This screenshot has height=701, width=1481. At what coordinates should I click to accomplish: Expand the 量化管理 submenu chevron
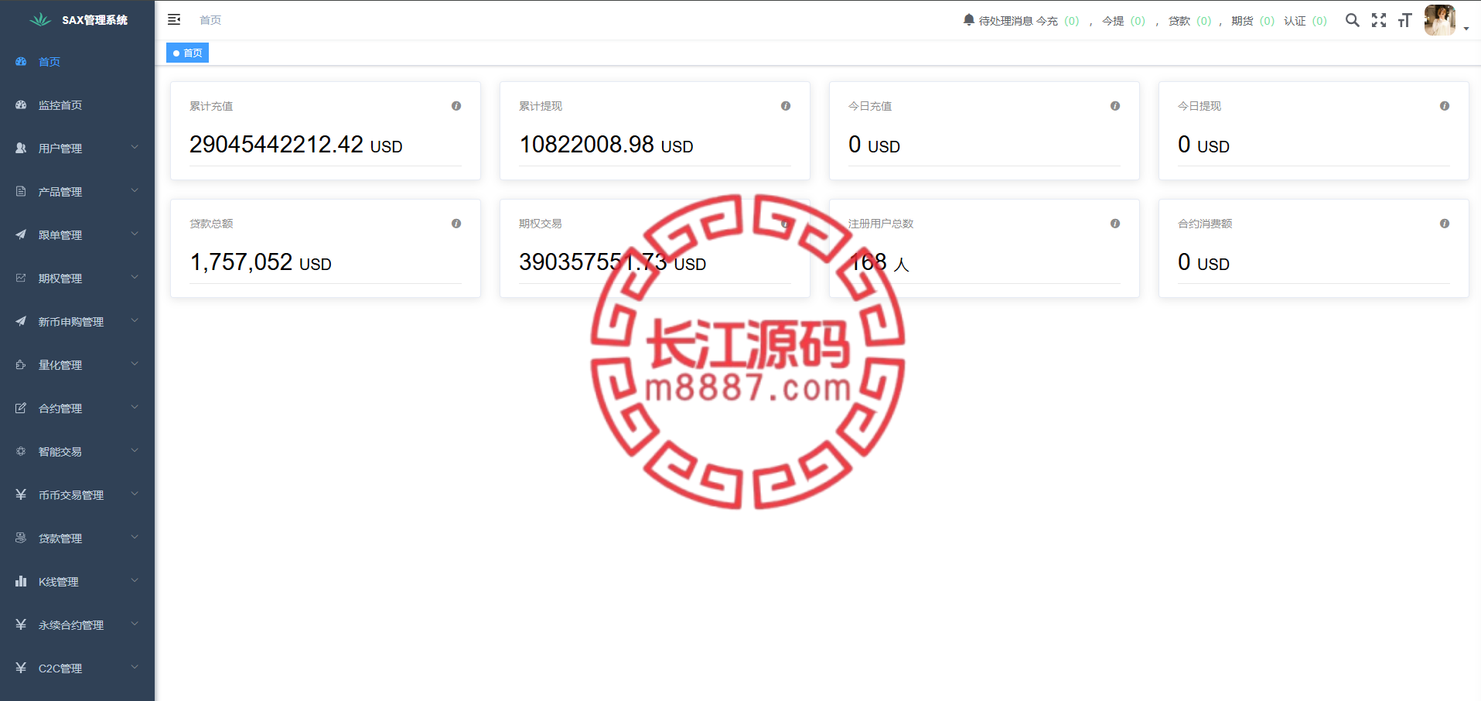point(135,364)
